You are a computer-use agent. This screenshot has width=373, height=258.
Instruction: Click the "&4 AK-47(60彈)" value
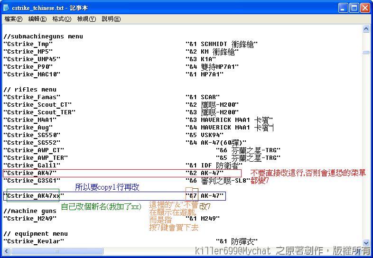[x=216, y=143]
